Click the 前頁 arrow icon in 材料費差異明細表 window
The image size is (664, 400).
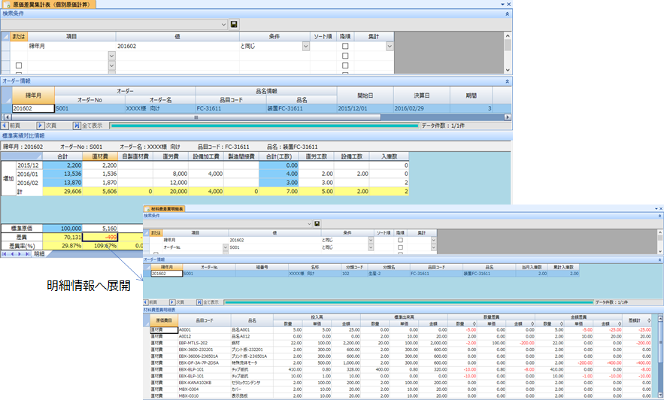tap(146, 302)
